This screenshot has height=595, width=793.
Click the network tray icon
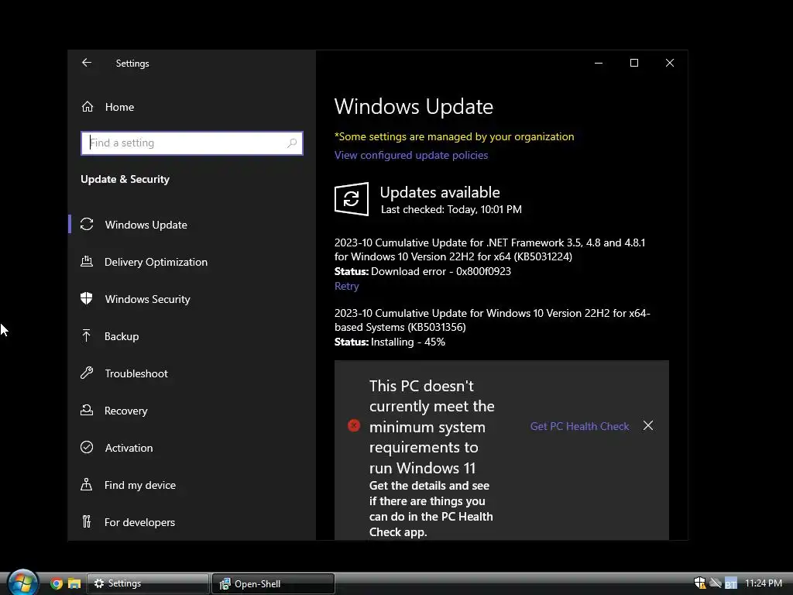point(715,583)
